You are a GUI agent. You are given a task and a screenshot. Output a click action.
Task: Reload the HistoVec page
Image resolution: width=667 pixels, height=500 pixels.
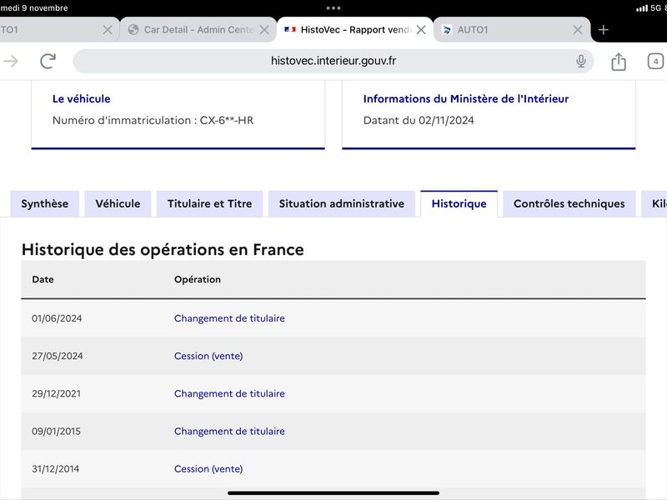48,61
